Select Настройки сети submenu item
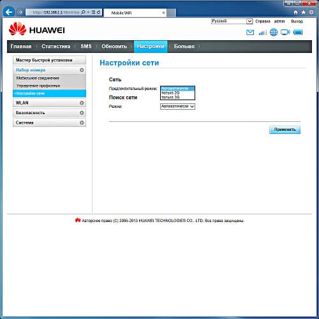This screenshot has width=319, height=319. click(49, 93)
